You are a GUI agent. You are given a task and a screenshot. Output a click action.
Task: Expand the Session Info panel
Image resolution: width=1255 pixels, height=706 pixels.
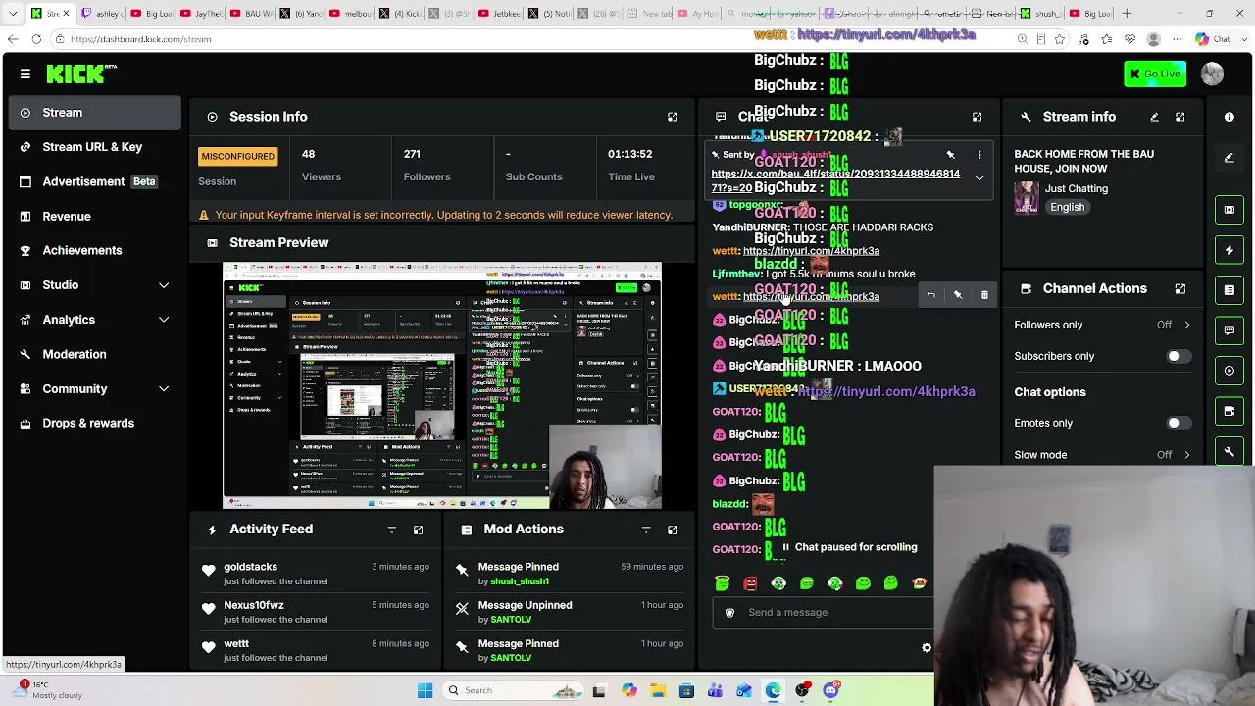[x=673, y=117]
